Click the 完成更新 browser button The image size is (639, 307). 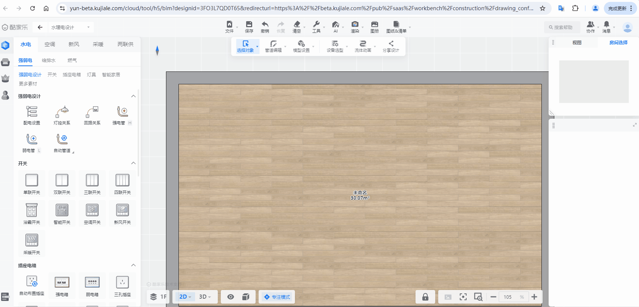(x=620, y=8)
